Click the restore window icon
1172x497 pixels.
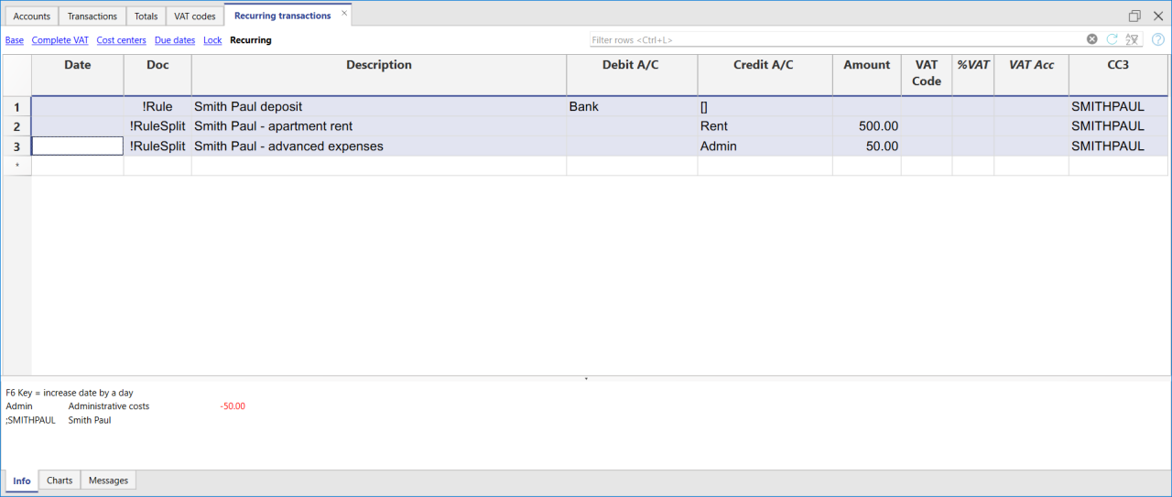pos(1134,16)
